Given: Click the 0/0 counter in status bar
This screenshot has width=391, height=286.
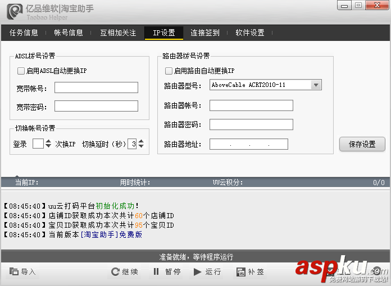Looking at the screenshot, I should tap(379, 182).
